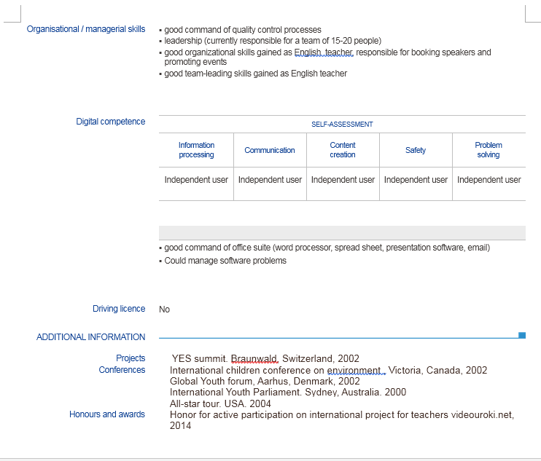Select the 'Communication' column header
Viewport: 541px width, 461px height.
click(270, 150)
